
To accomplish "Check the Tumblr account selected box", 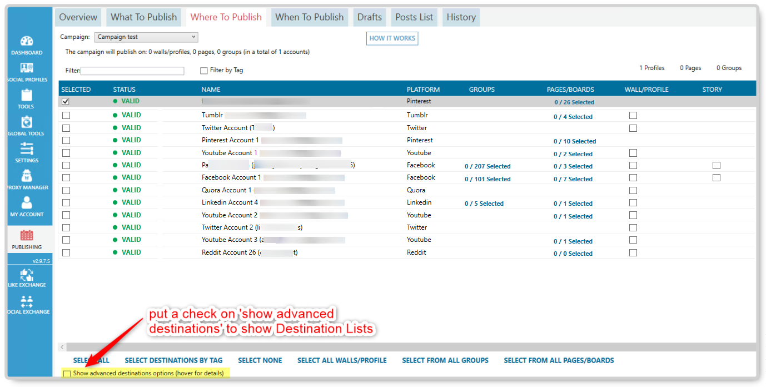I will point(66,116).
